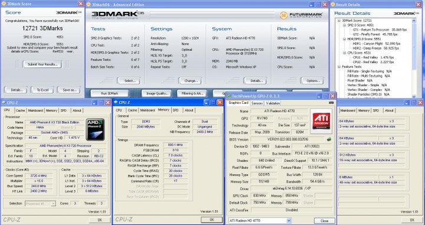Click the GPU-Z title bar icon
This screenshot has width=425, height=225.
coord(229,96)
